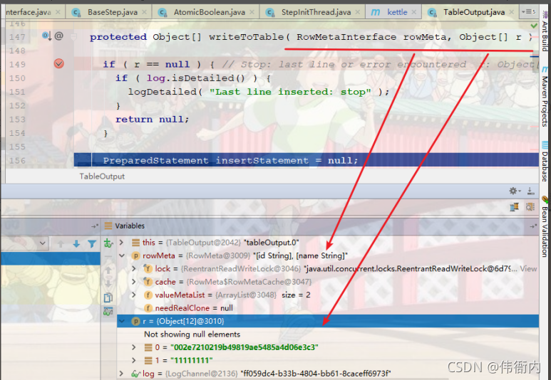551x380 pixels.
Task: Select the TableOutput.java tab
Action: click(x=474, y=12)
